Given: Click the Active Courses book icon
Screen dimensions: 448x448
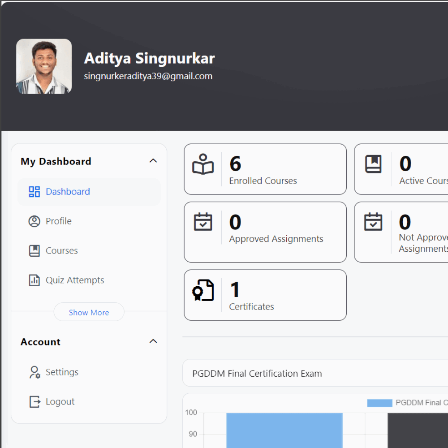Looking at the screenshot, I should pos(373,164).
